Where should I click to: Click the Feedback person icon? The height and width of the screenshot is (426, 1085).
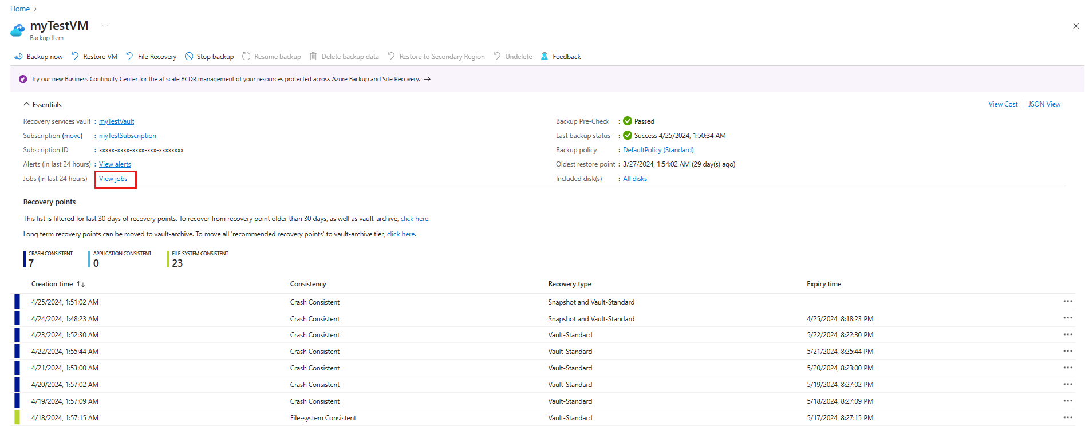point(545,56)
